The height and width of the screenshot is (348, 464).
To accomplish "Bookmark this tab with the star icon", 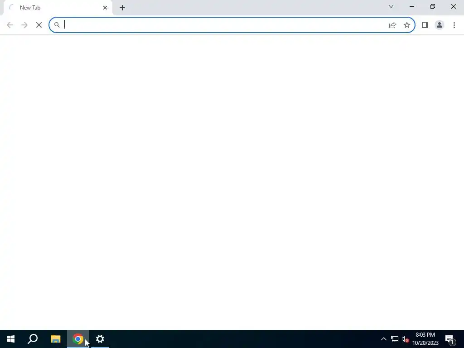I will (x=407, y=25).
